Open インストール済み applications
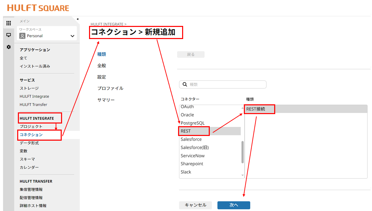The image size is (372, 211). (x=35, y=66)
